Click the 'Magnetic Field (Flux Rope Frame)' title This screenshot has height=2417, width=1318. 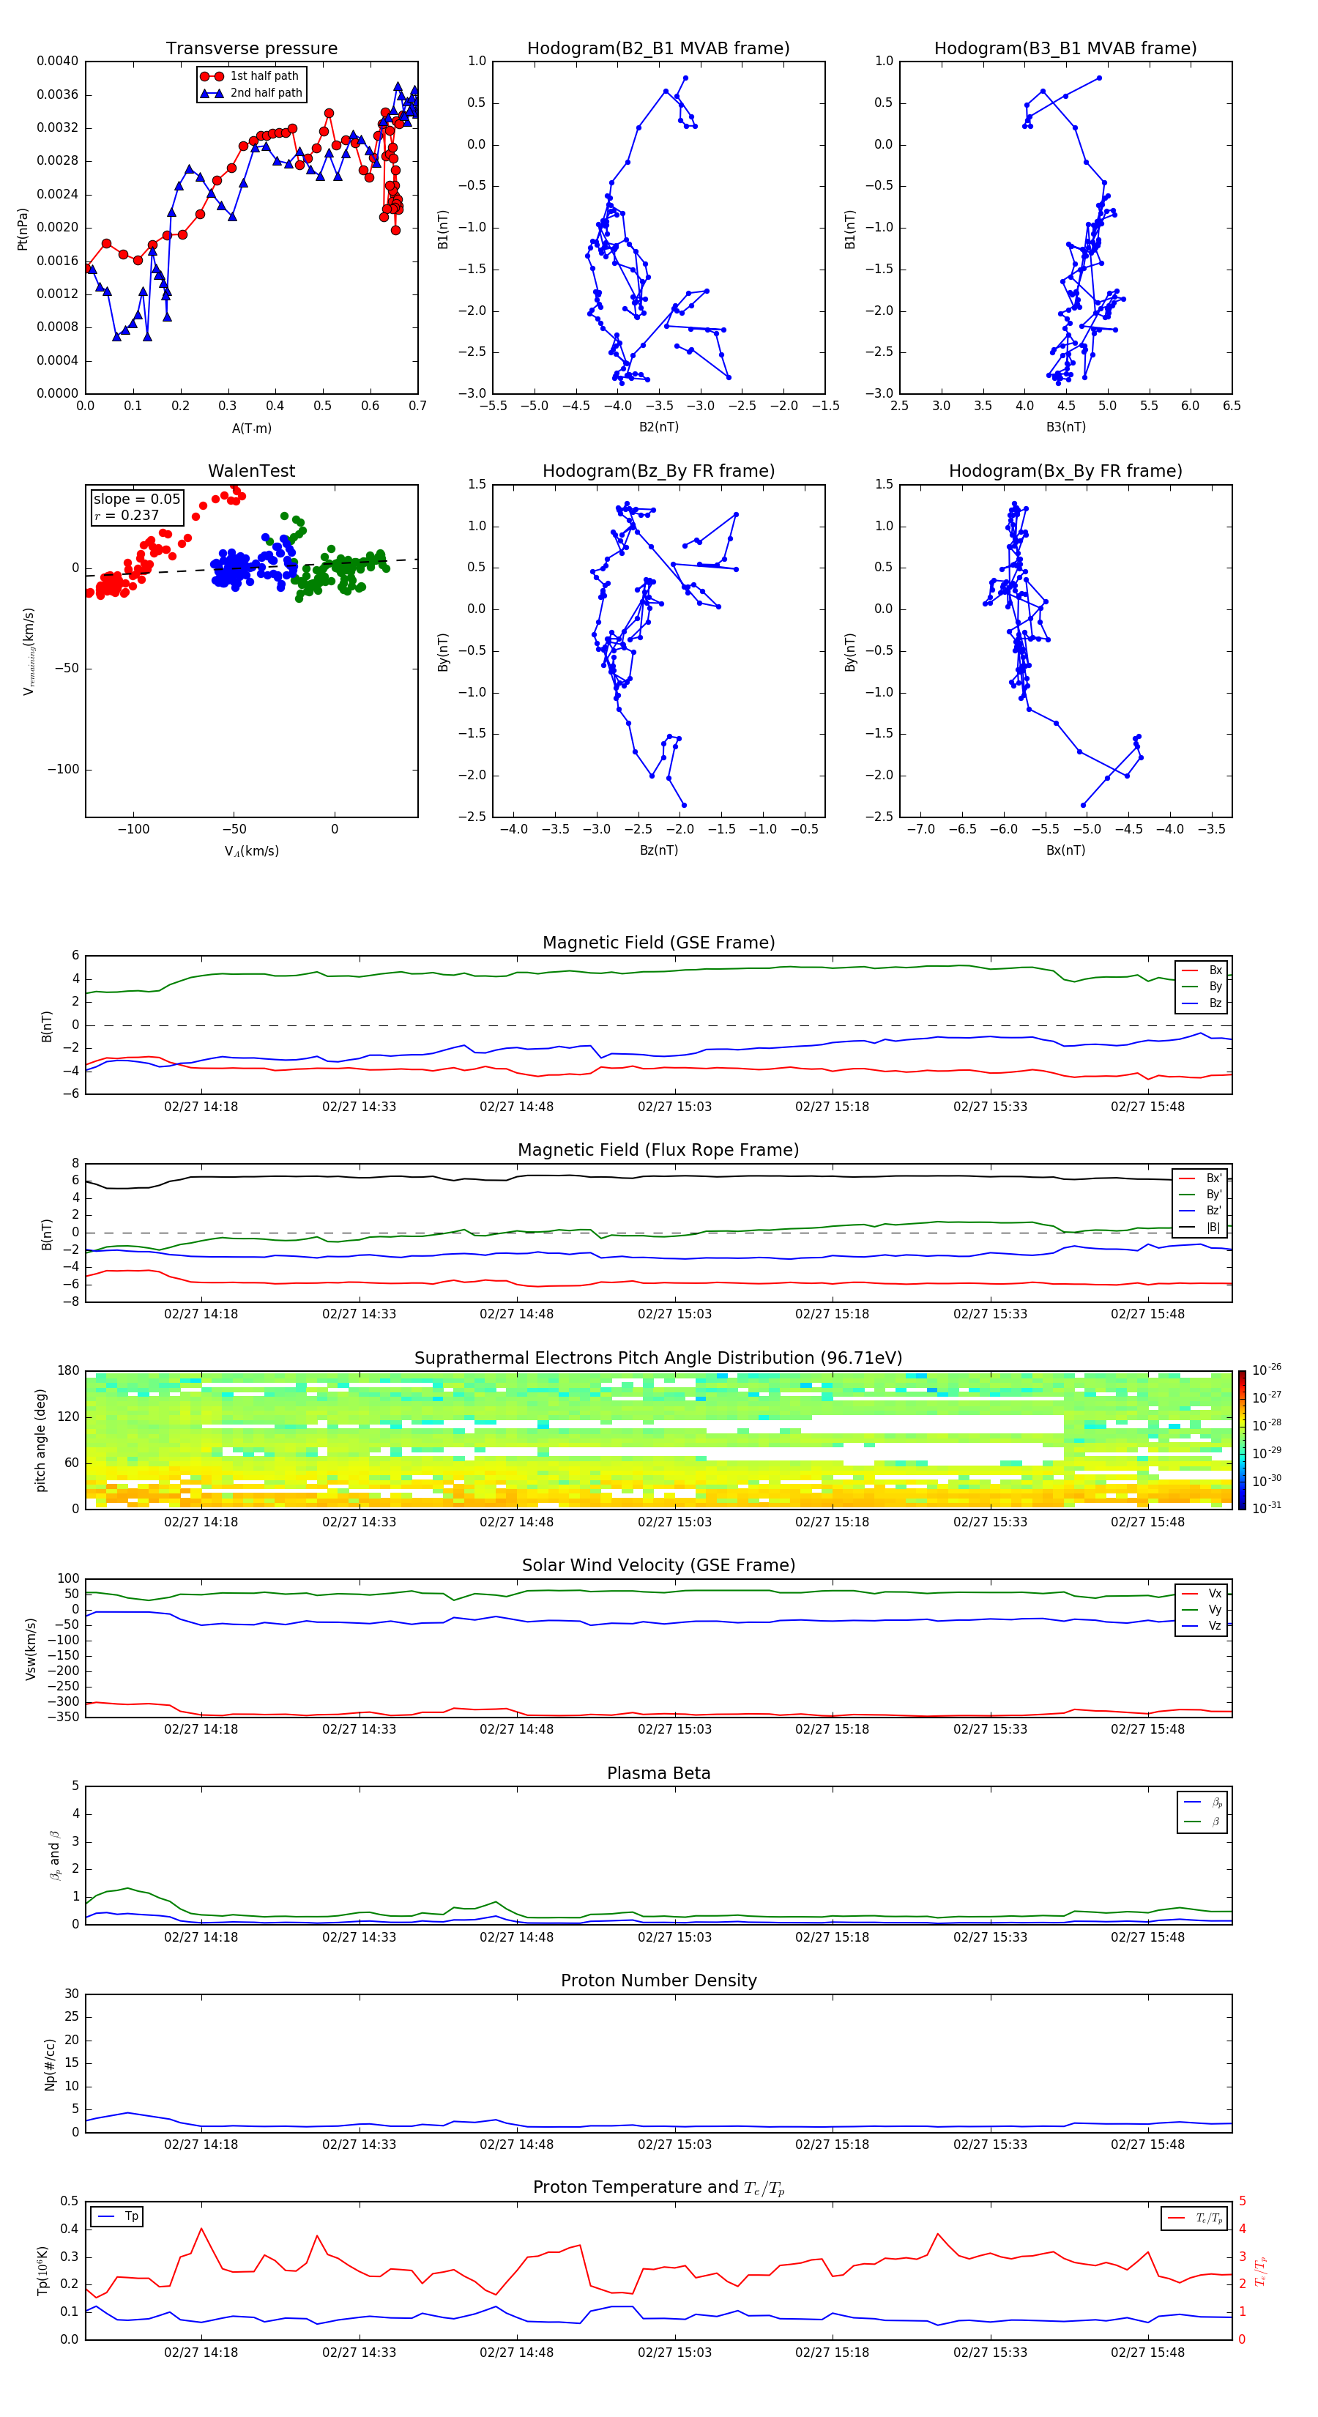tap(658, 1151)
